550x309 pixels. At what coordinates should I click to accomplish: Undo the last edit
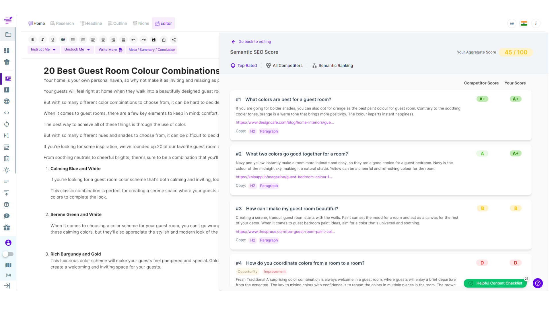(133, 40)
